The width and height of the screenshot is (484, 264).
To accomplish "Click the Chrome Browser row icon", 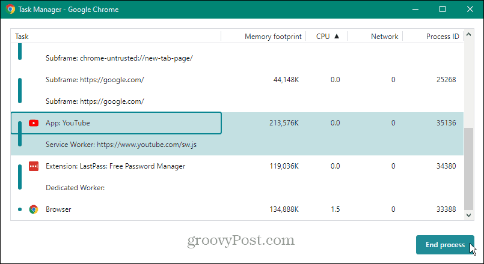I will tap(34, 209).
